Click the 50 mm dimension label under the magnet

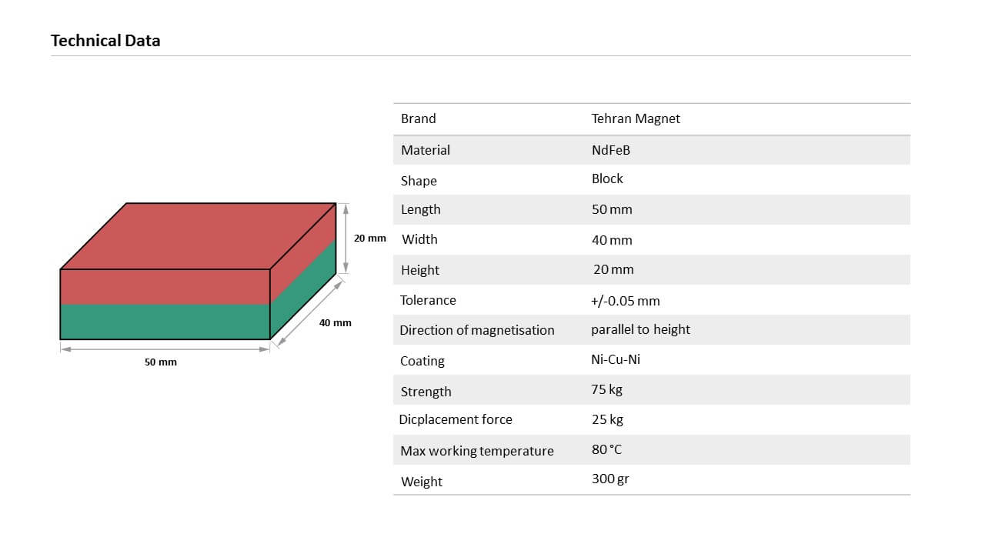(x=161, y=362)
